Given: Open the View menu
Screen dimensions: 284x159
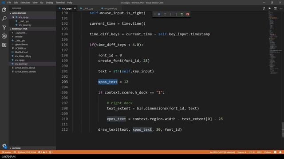Looking at the screenshot, I should [35, 3].
